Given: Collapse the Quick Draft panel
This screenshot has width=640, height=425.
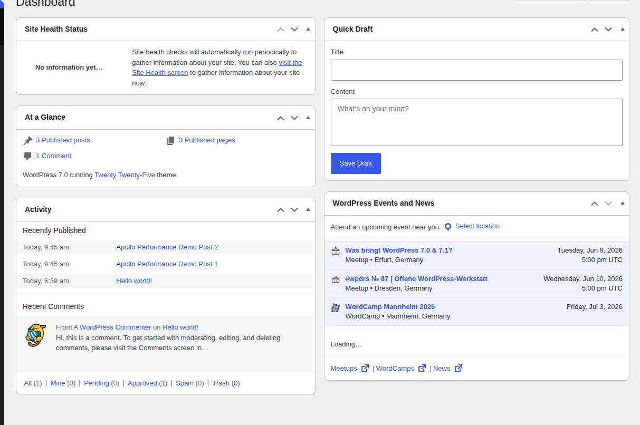Looking at the screenshot, I should [622, 30].
